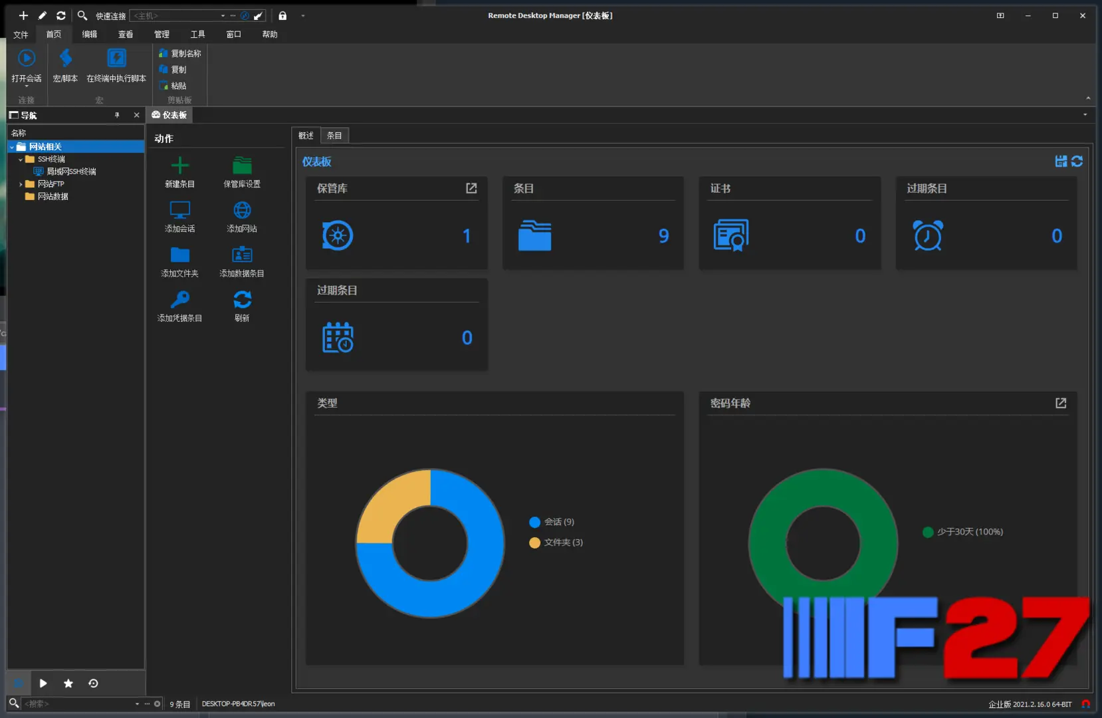This screenshot has height=718, width=1102.
Task: Switch to the 条目 tab
Action: pyautogui.click(x=334, y=136)
